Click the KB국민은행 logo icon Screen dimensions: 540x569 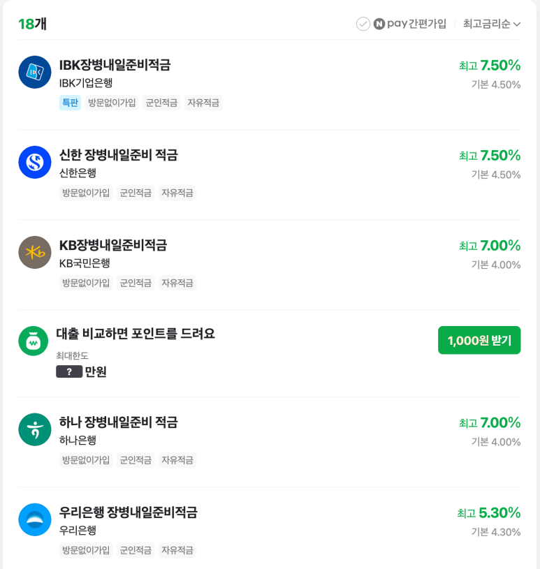pyautogui.click(x=35, y=253)
